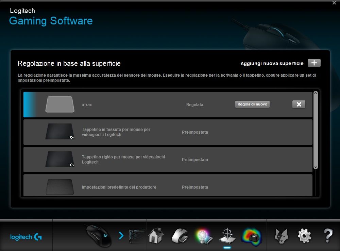The image size is (340, 251).
Task: Open input heatmap key icon
Action: (251, 235)
